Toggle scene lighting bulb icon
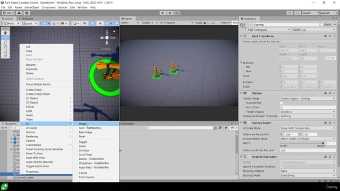This screenshot has height=191, width=340. point(92,23)
